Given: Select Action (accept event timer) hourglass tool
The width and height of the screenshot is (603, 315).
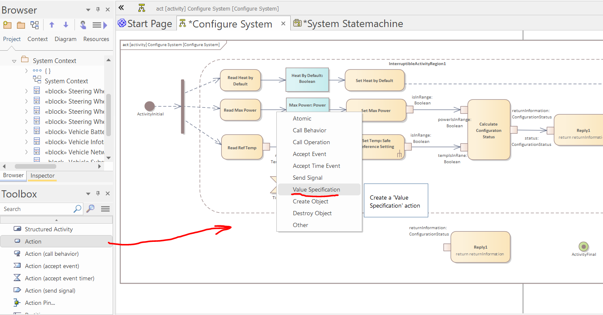Looking at the screenshot, I should pos(59,278).
